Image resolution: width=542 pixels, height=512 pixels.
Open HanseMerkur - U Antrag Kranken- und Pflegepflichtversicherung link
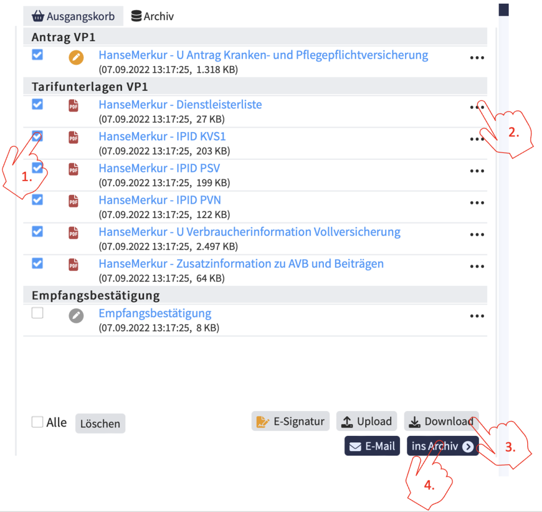[264, 55]
